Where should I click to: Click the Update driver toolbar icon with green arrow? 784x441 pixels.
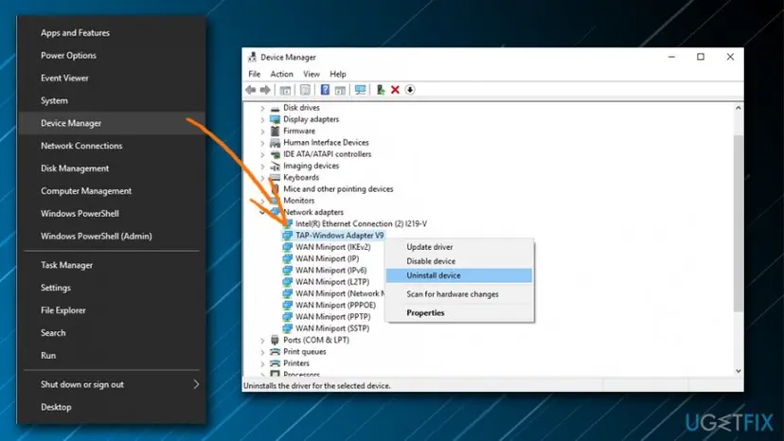pyautogui.click(x=381, y=90)
